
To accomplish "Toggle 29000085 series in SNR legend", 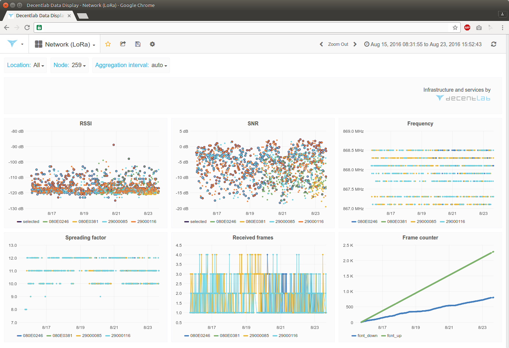I will (x=282, y=221).
